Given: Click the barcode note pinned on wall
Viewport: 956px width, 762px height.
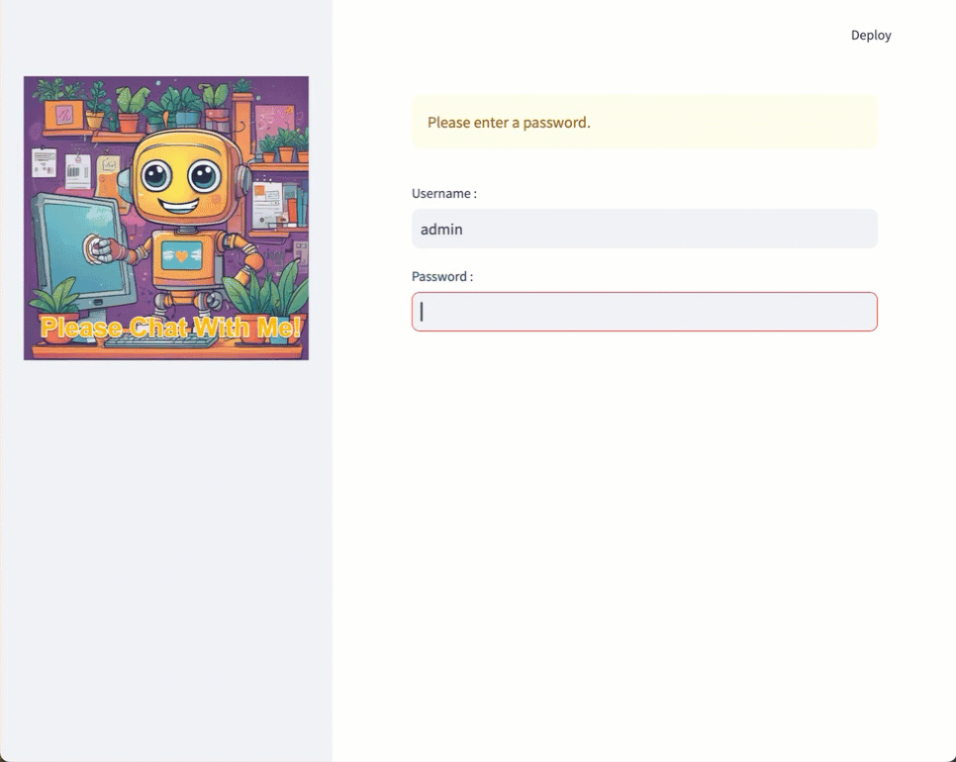Looking at the screenshot, I should coord(77,171).
